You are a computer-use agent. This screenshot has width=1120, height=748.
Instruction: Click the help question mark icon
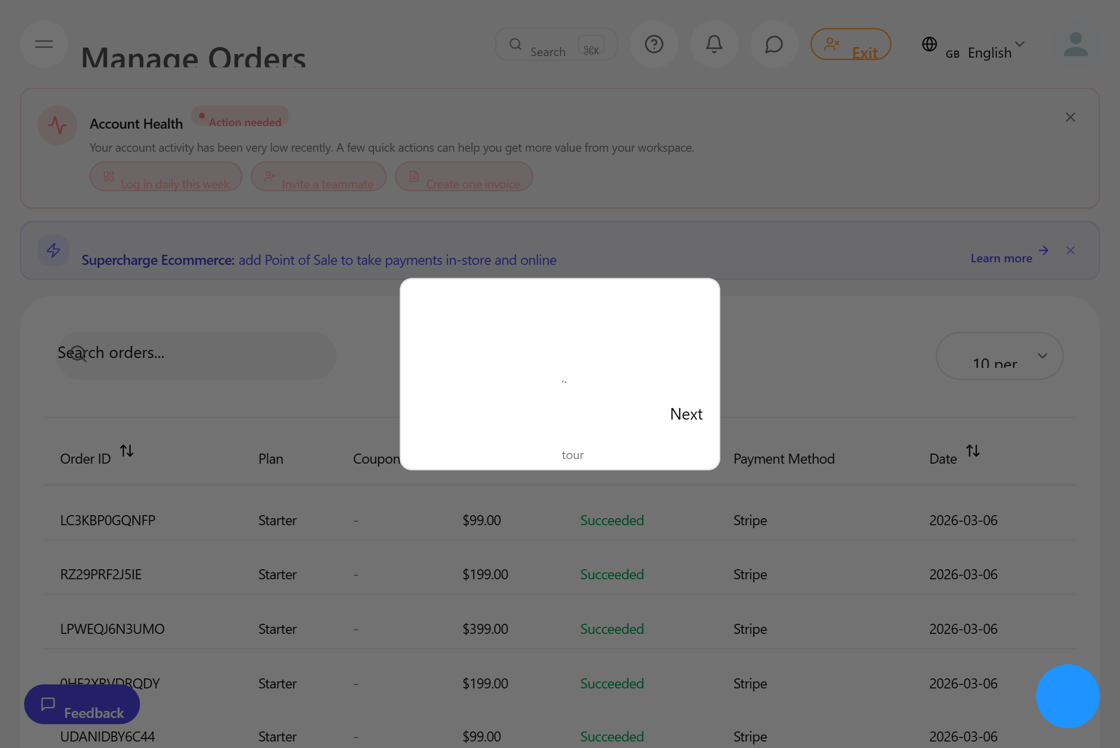(654, 44)
